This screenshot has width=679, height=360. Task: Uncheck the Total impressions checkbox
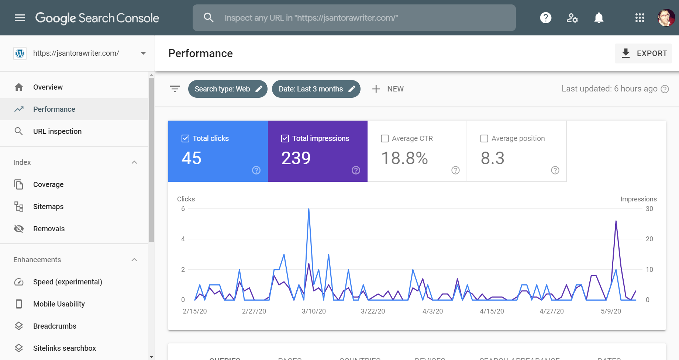click(x=285, y=138)
